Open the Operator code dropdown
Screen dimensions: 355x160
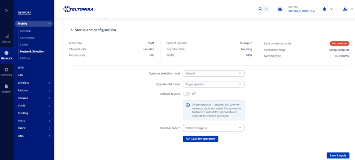point(213,128)
